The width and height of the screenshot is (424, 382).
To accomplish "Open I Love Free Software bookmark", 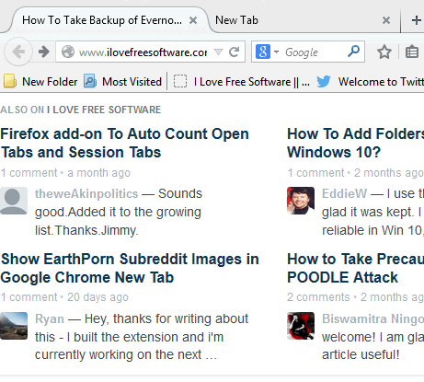I will tap(242, 82).
